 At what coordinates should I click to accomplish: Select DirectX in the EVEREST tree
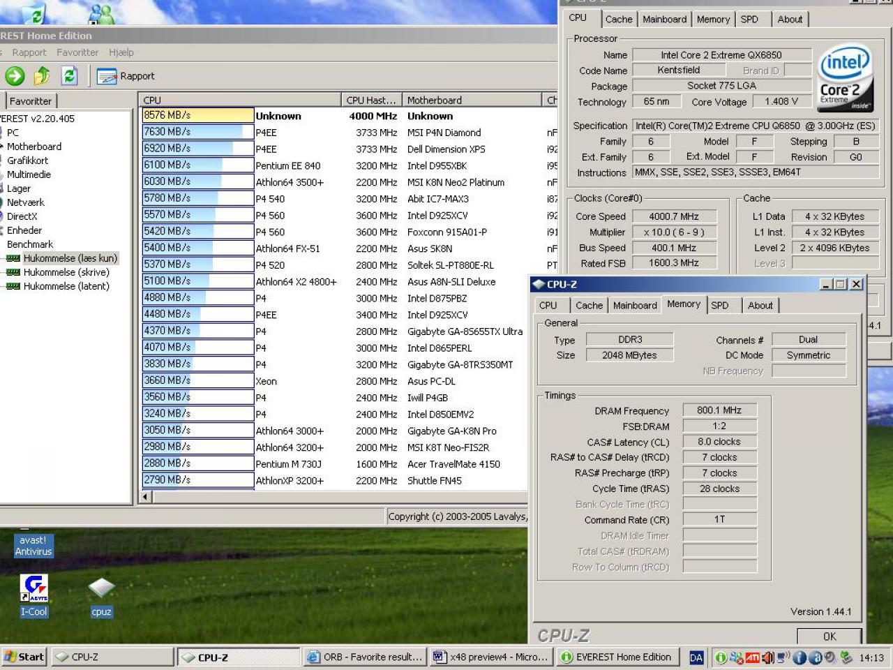(x=22, y=216)
